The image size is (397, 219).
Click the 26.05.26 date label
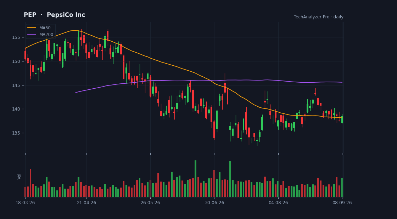point(150,203)
